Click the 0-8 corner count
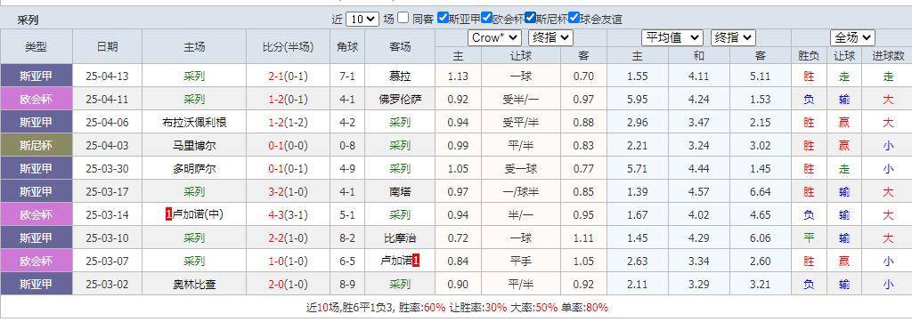Image resolution: width=912 pixels, height=322 pixels. point(347,146)
